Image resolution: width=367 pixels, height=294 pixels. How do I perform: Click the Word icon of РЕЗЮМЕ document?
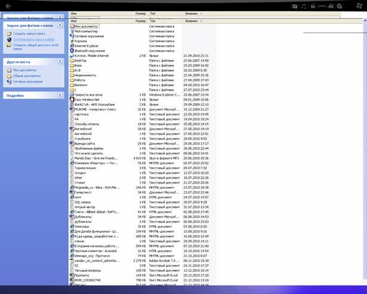click(72, 109)
